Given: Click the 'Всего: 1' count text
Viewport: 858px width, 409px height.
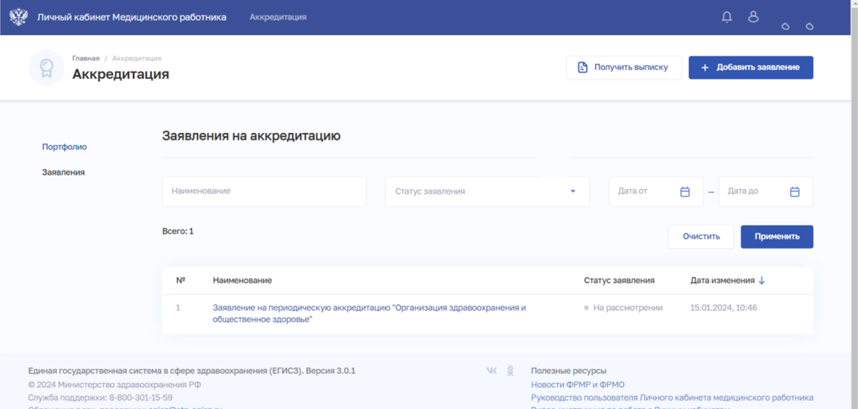Looking at the screenshot, I should (x=178, y=231).
